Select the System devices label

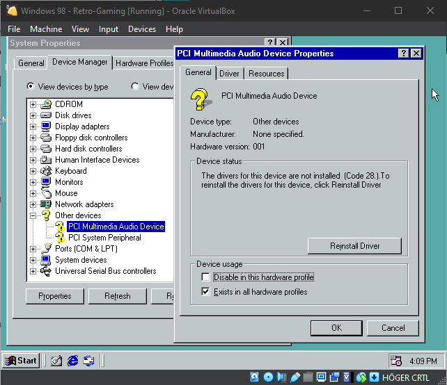tap(81, 260)
